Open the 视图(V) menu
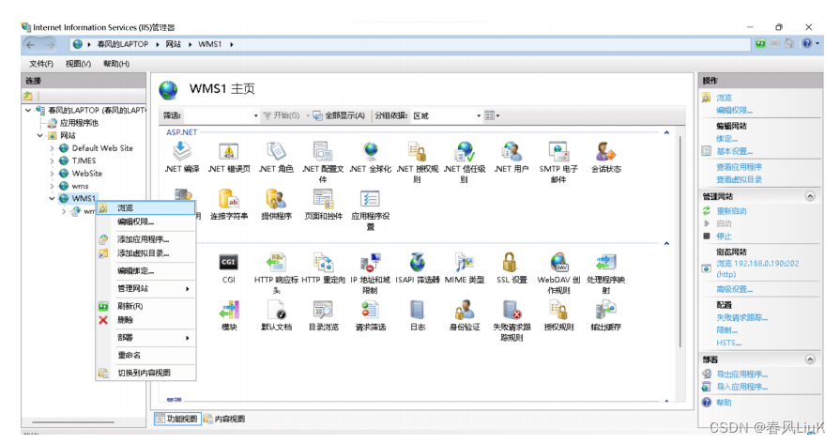This screenshot has width=840, height=443. click(x=78, y=64)
